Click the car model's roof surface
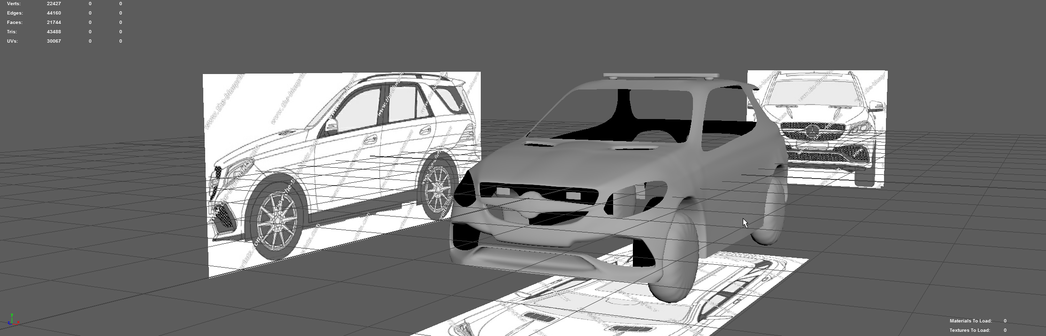 pyautogui.click(x=657, y=85)
